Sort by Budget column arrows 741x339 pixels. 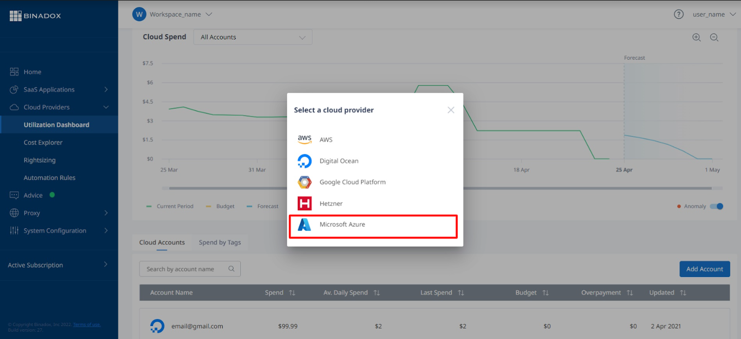click(546, 293)
